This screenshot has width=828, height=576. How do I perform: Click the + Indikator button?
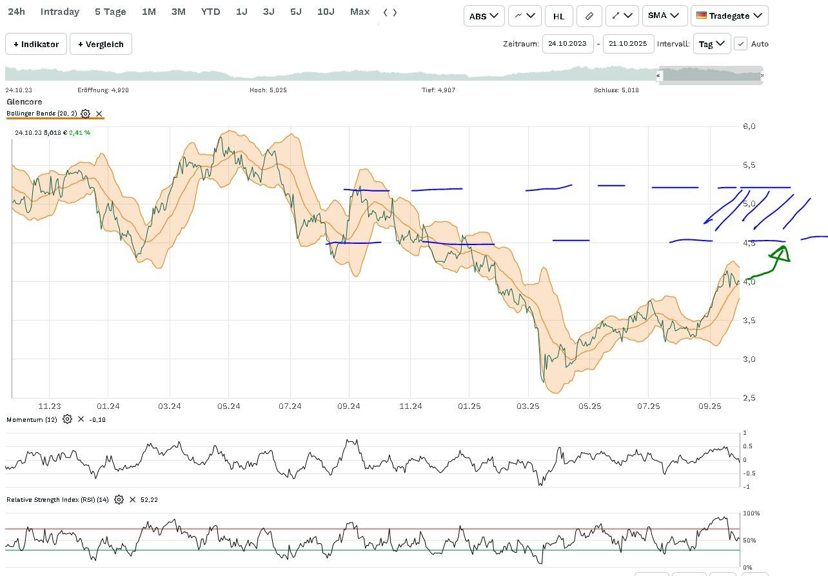pos(35,44)
